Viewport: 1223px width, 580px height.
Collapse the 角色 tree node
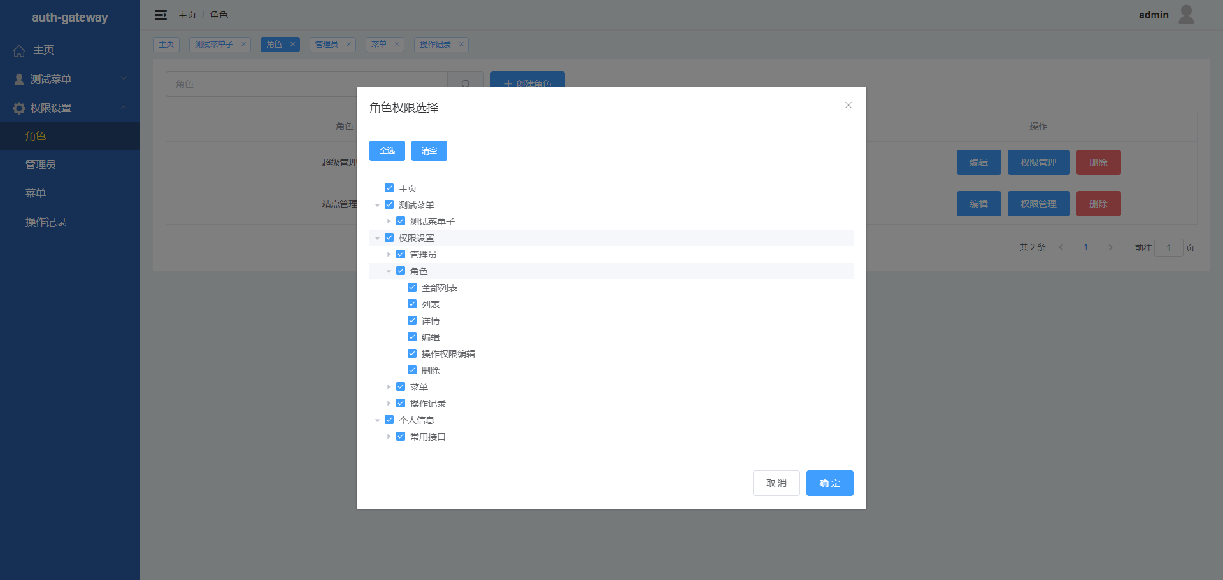389,271
